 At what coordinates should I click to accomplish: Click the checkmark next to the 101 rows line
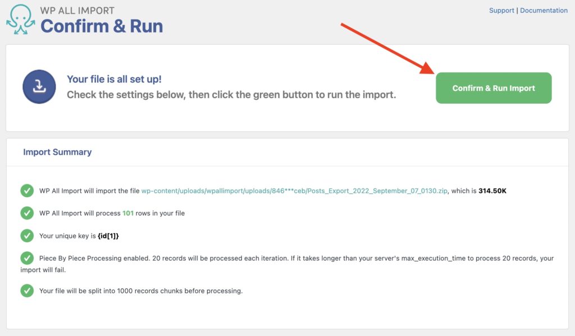coord(27,213)
